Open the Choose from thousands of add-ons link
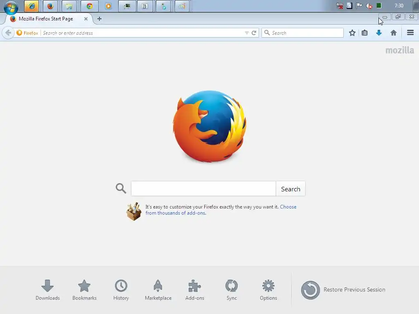 click(221, 210)
